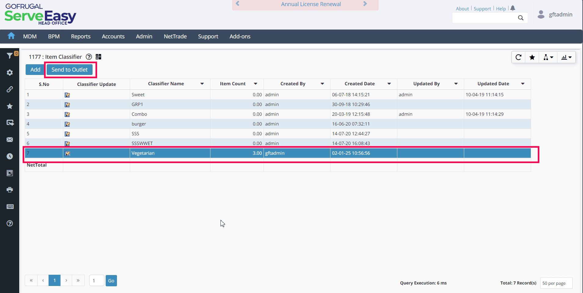Open Created Date column dropdown
Image resolution: width=583 pixels, height=293 pixels.
(x=389, y=84)
